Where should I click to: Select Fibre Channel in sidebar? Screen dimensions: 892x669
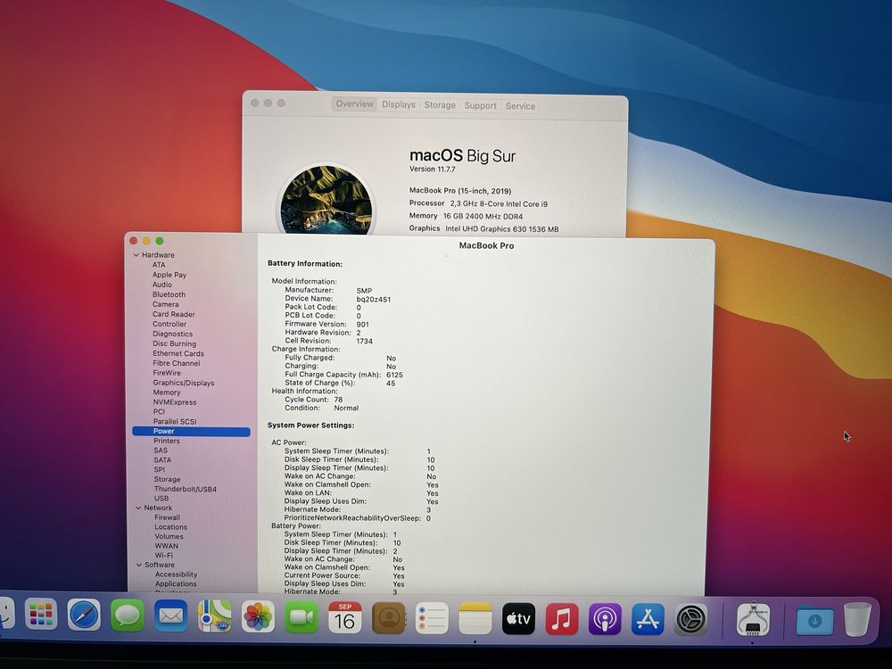[177, 363]
